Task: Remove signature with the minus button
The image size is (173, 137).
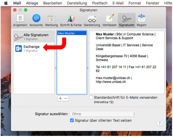Action: tap(66, 99)
